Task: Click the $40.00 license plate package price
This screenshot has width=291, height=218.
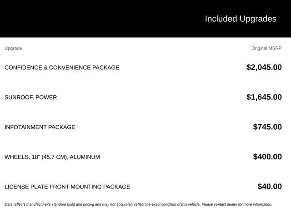Action: pos(269,186)
